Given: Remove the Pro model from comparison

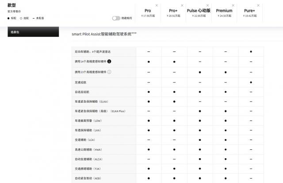Looking at the screenshot, I should click(x=156, y=5).
